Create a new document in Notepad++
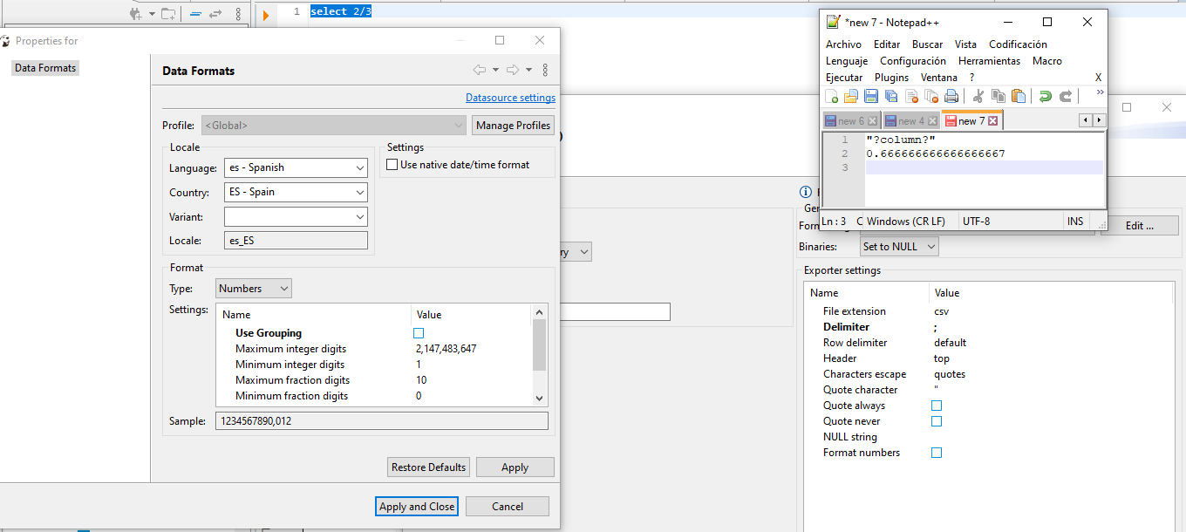 830,96
